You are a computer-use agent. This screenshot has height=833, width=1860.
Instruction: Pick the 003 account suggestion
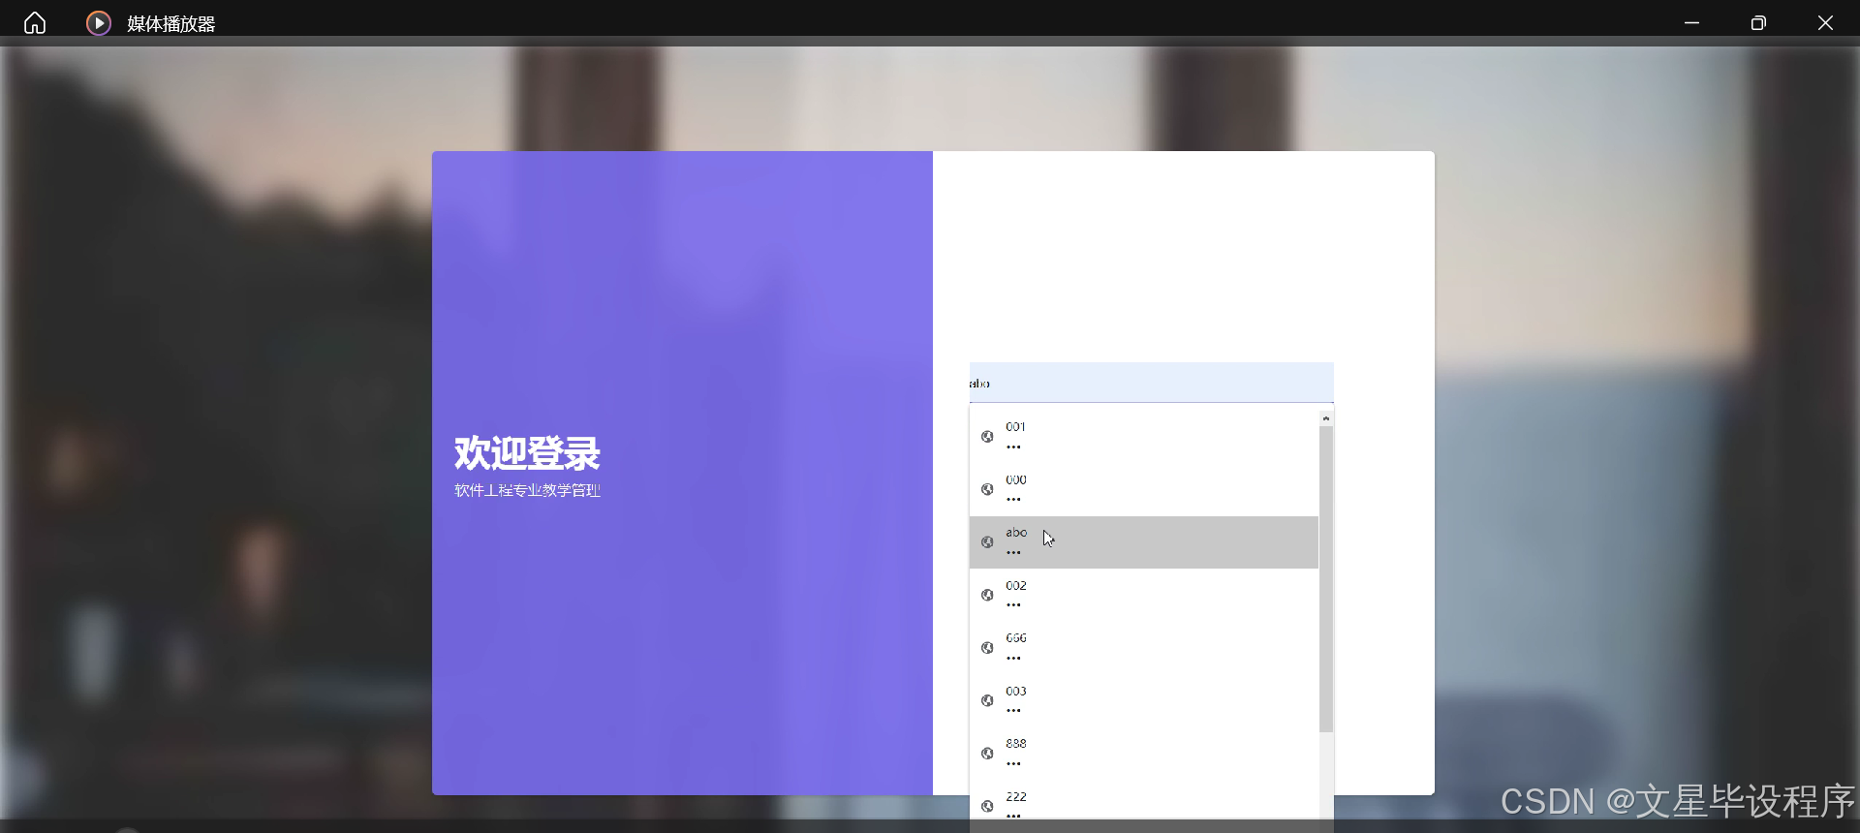(x=1144, y=700)
